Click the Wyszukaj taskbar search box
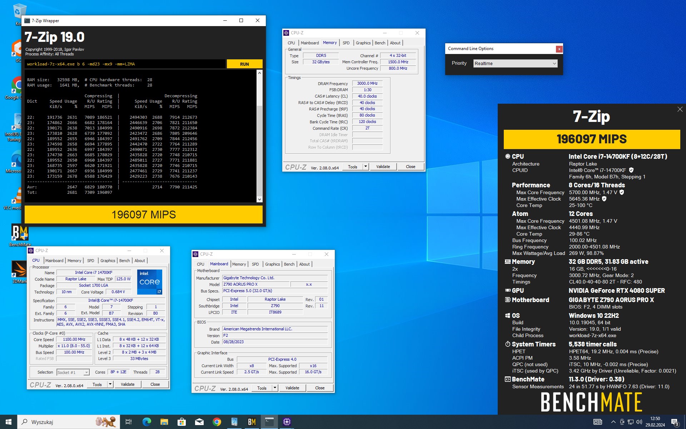This screenshot has width=686, height=429. click(x=69, y=422)
